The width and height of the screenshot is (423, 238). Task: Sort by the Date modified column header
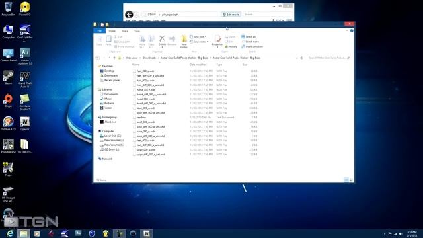pos(198,65)
